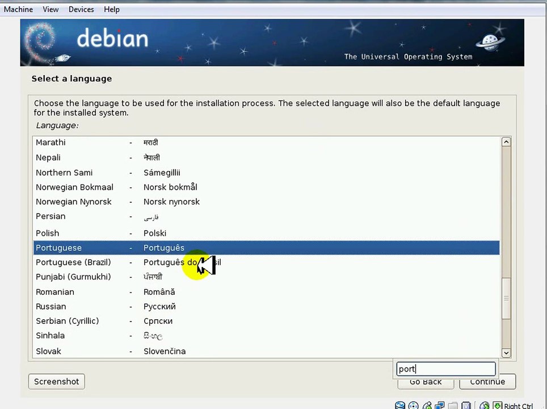Click the language list scrollbar thumb

point(506,298)
